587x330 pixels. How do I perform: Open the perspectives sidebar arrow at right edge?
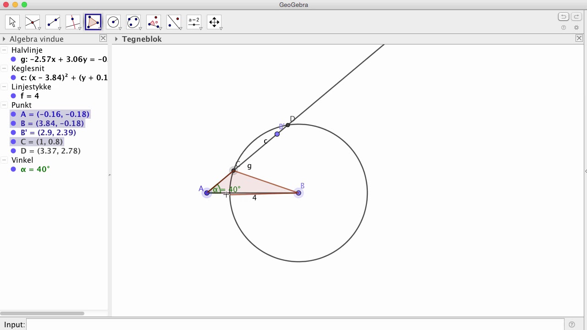click(586, 171)
